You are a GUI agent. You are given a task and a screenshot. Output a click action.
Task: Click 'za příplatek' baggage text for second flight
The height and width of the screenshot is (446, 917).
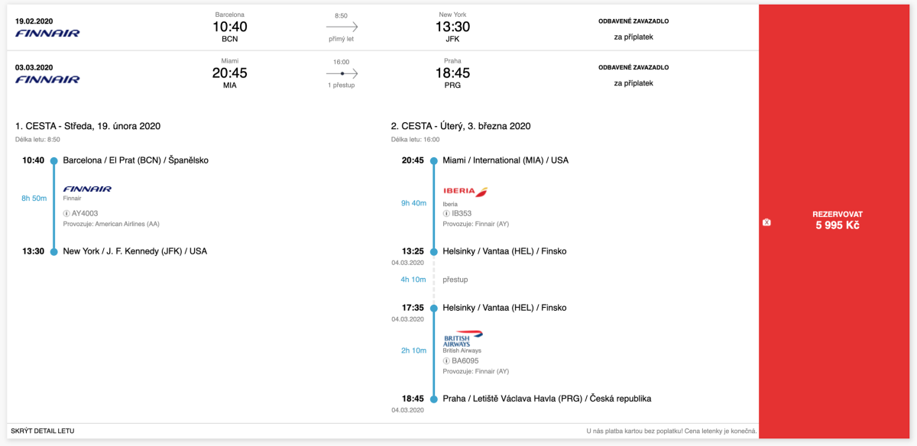pyautogui.click(x=633, y=82)
